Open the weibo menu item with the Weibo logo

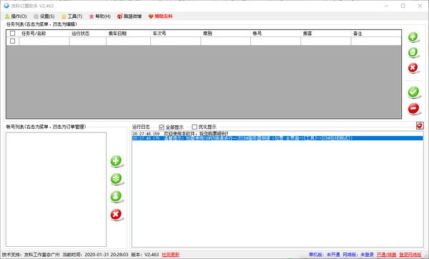[129, 16]
